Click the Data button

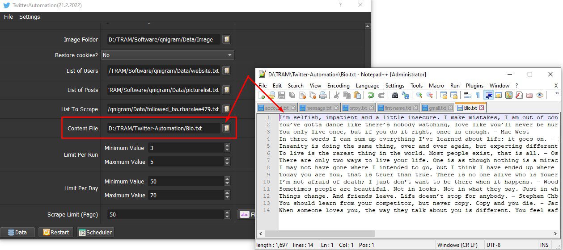tap(17, 232)
